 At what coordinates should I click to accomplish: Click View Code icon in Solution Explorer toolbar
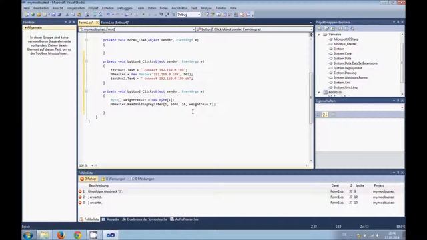(x=340, y=28)
